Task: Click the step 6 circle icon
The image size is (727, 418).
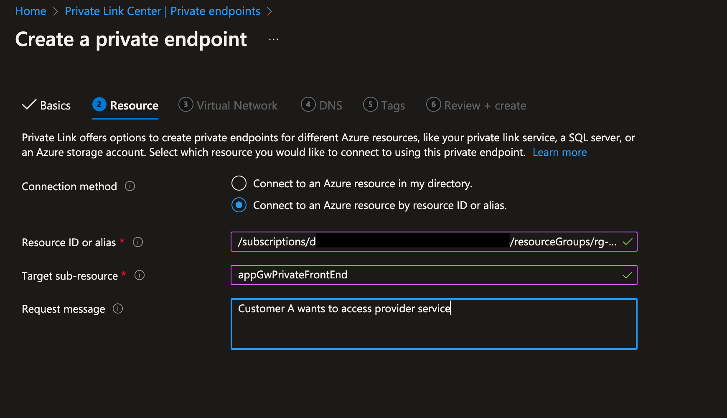Action: [x=433, y=104]
